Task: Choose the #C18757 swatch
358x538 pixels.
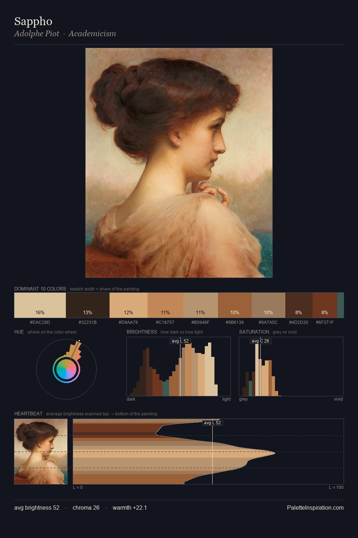Action: click(165, 305)
